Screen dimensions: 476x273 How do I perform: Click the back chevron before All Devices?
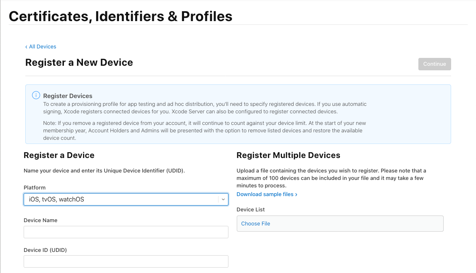click(27, 47)
